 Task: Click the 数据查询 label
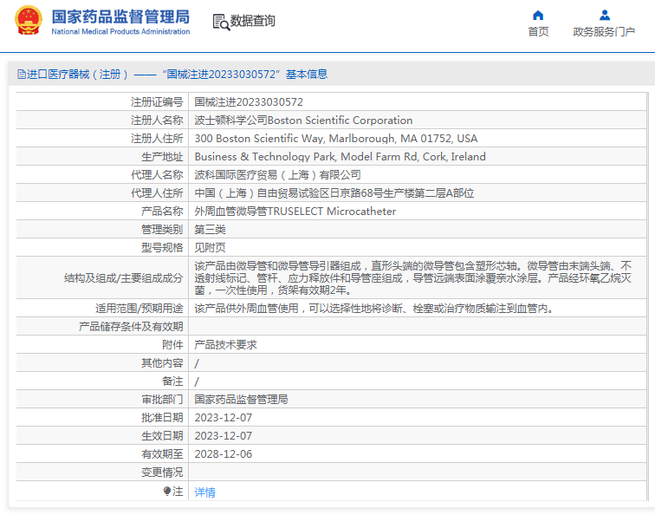pyautogui.click(x=253, y=21)
